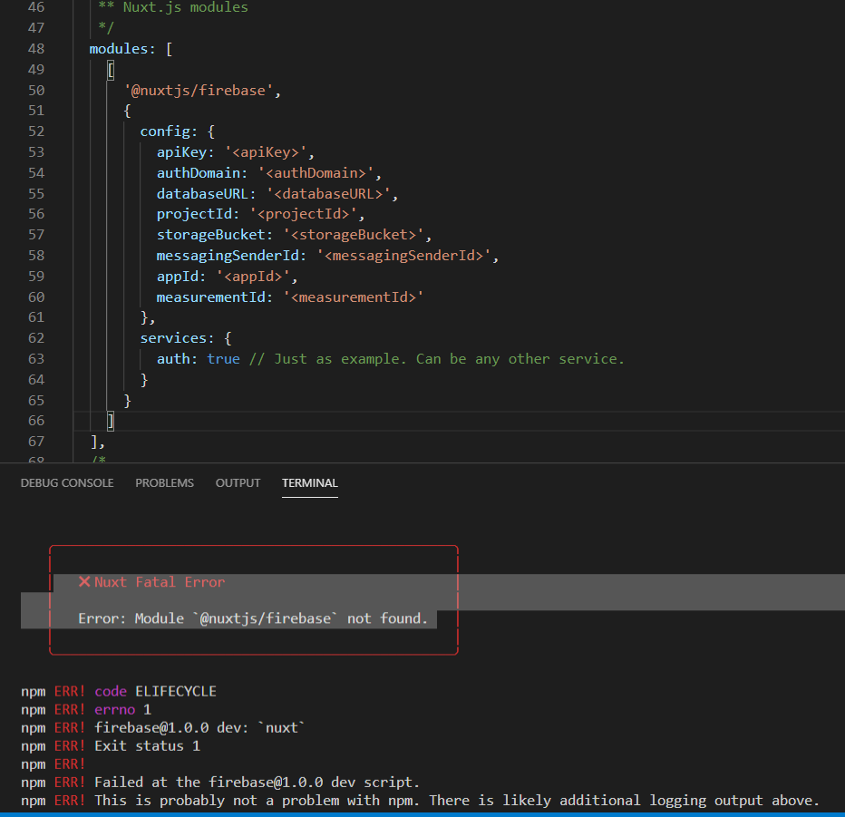Click the '<apiKey>' placeholder value

click(265, 152)
